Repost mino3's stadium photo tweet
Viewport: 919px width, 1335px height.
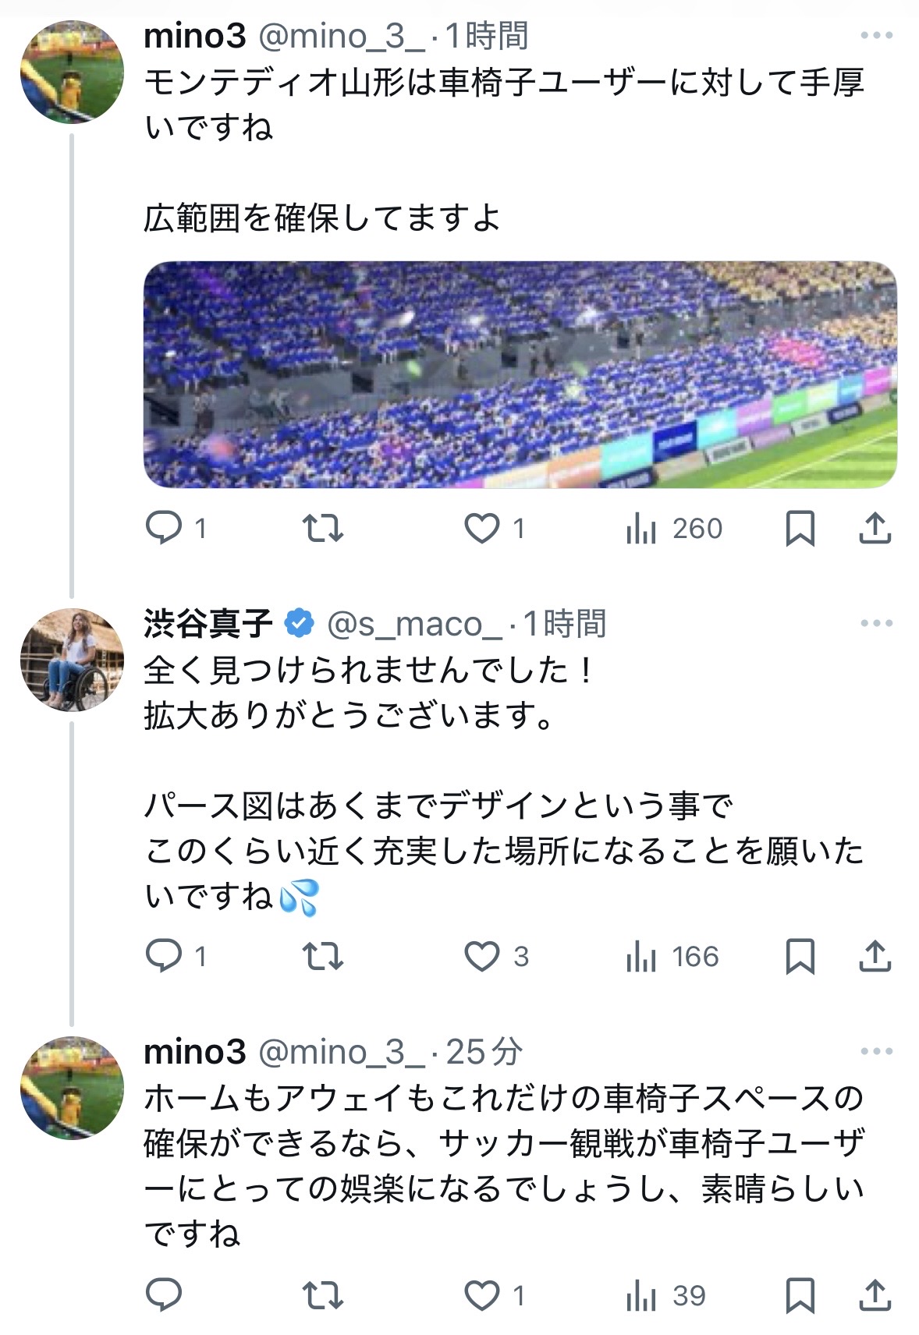323,528
